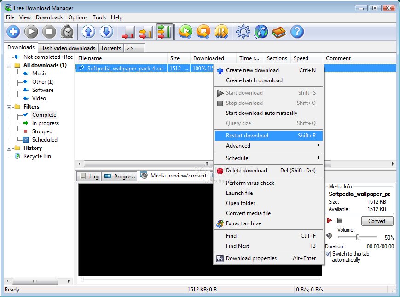The height and width of the screenshot is (297, 400).
Task: Choose Create new download menu entry
Action: coord(269,70)
